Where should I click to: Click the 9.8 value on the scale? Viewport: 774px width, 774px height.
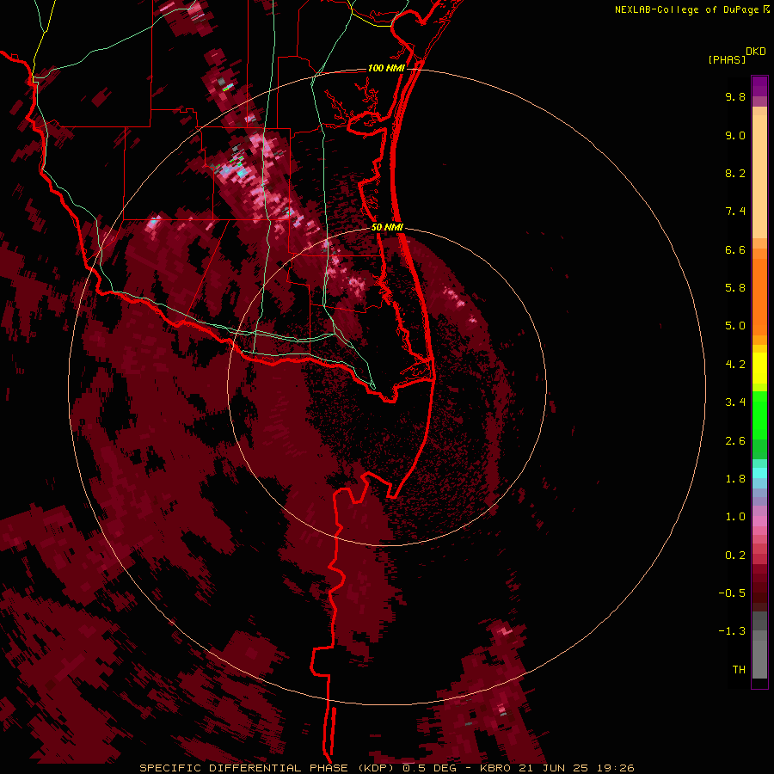tap(735, 96)
